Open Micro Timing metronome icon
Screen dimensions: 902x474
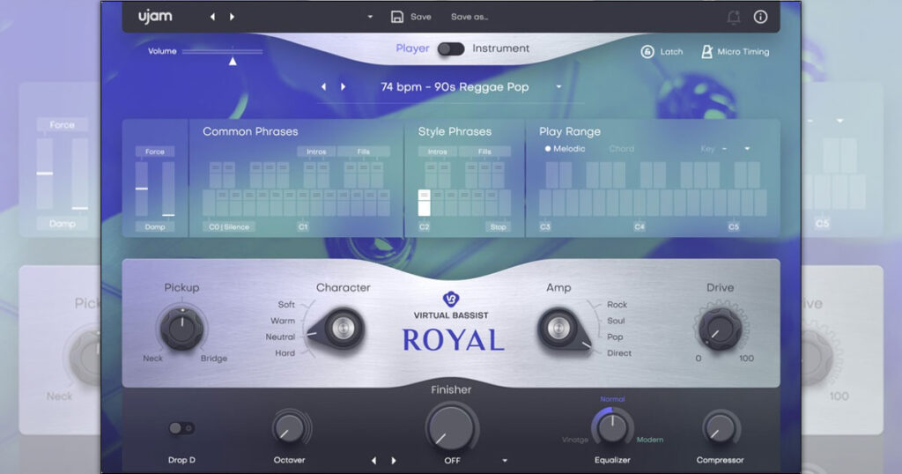706,52
